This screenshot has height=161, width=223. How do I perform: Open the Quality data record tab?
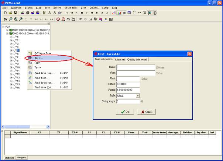point(137,59)
